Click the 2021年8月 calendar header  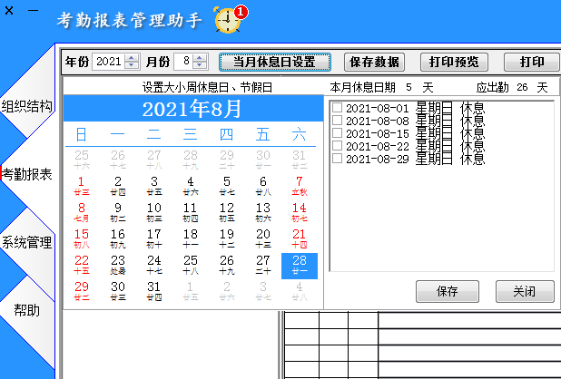pos(192,109)
